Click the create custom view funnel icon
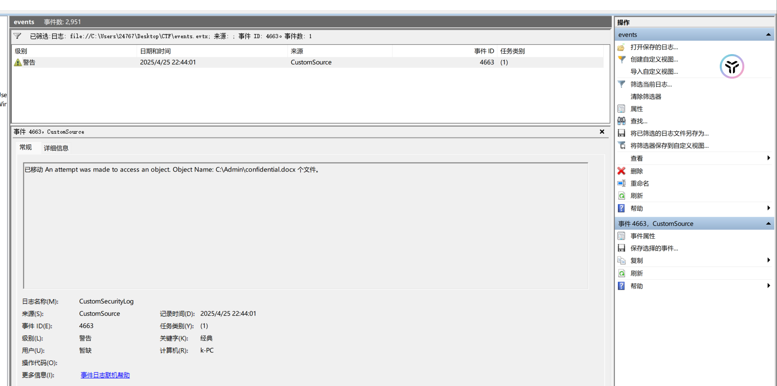Viewport: 777px width, 386px height. [x=621, y=60]
